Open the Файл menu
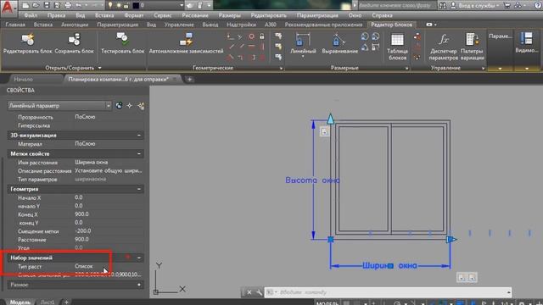 coord(31,15)
